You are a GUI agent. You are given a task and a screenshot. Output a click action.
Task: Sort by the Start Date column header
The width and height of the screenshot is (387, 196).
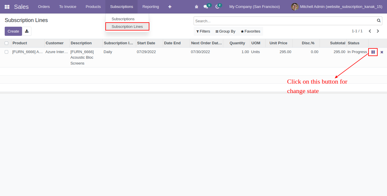pos(149,43)
